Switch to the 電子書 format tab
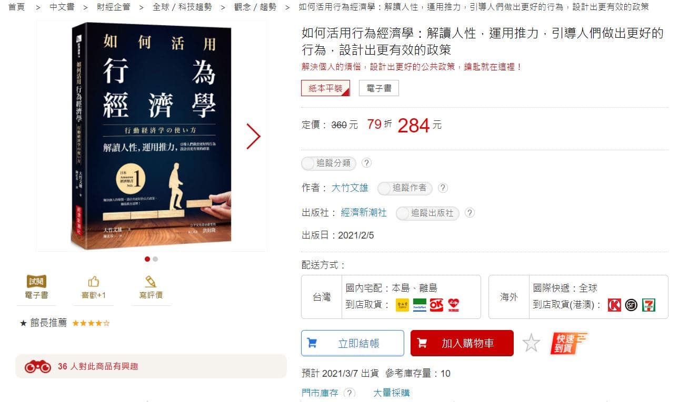The height and width of the screenshot is (402, 689). point(379,88)
